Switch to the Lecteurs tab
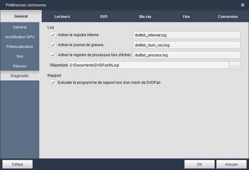Image resolution: width=249 pixels, height=170 pixels. 62,16
